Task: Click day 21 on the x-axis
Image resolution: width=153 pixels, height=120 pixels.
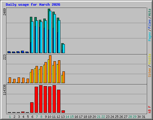Action: click(99, 117)
